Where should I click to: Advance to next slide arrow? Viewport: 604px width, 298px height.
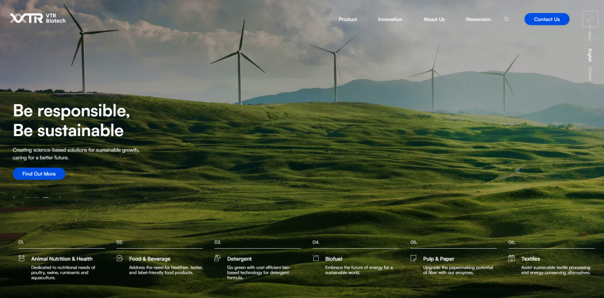[x=60, y=197]
